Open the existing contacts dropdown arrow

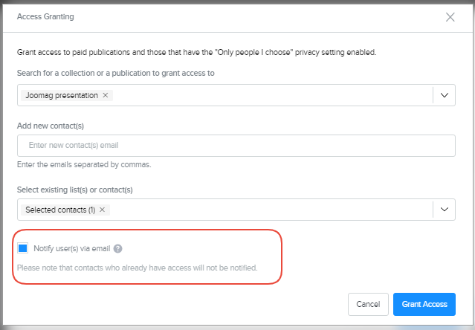pos(444,210)
